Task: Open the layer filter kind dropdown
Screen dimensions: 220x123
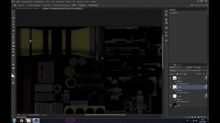Action: click(x=175, y=67)
